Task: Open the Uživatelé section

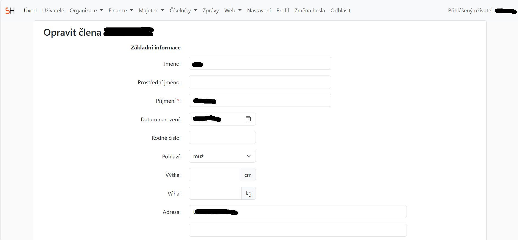Action: pos(53,10)
